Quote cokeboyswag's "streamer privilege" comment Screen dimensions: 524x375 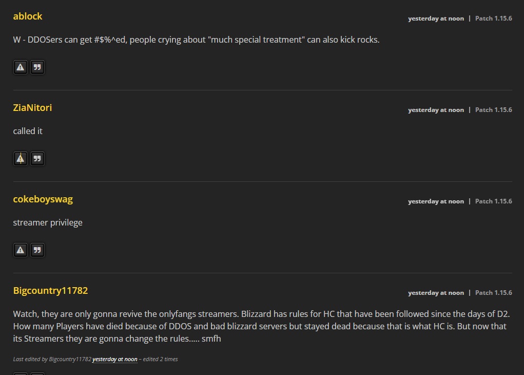tap(37, 250)
